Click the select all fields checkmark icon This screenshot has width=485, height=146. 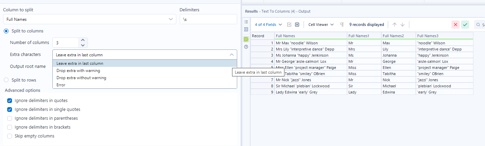pos(289,25)
